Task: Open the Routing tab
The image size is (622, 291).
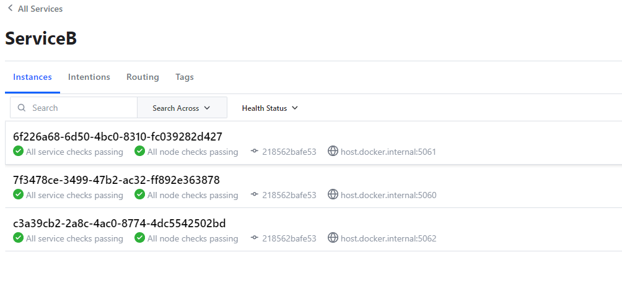Action: pyautogui.click(x=142, y=77)
